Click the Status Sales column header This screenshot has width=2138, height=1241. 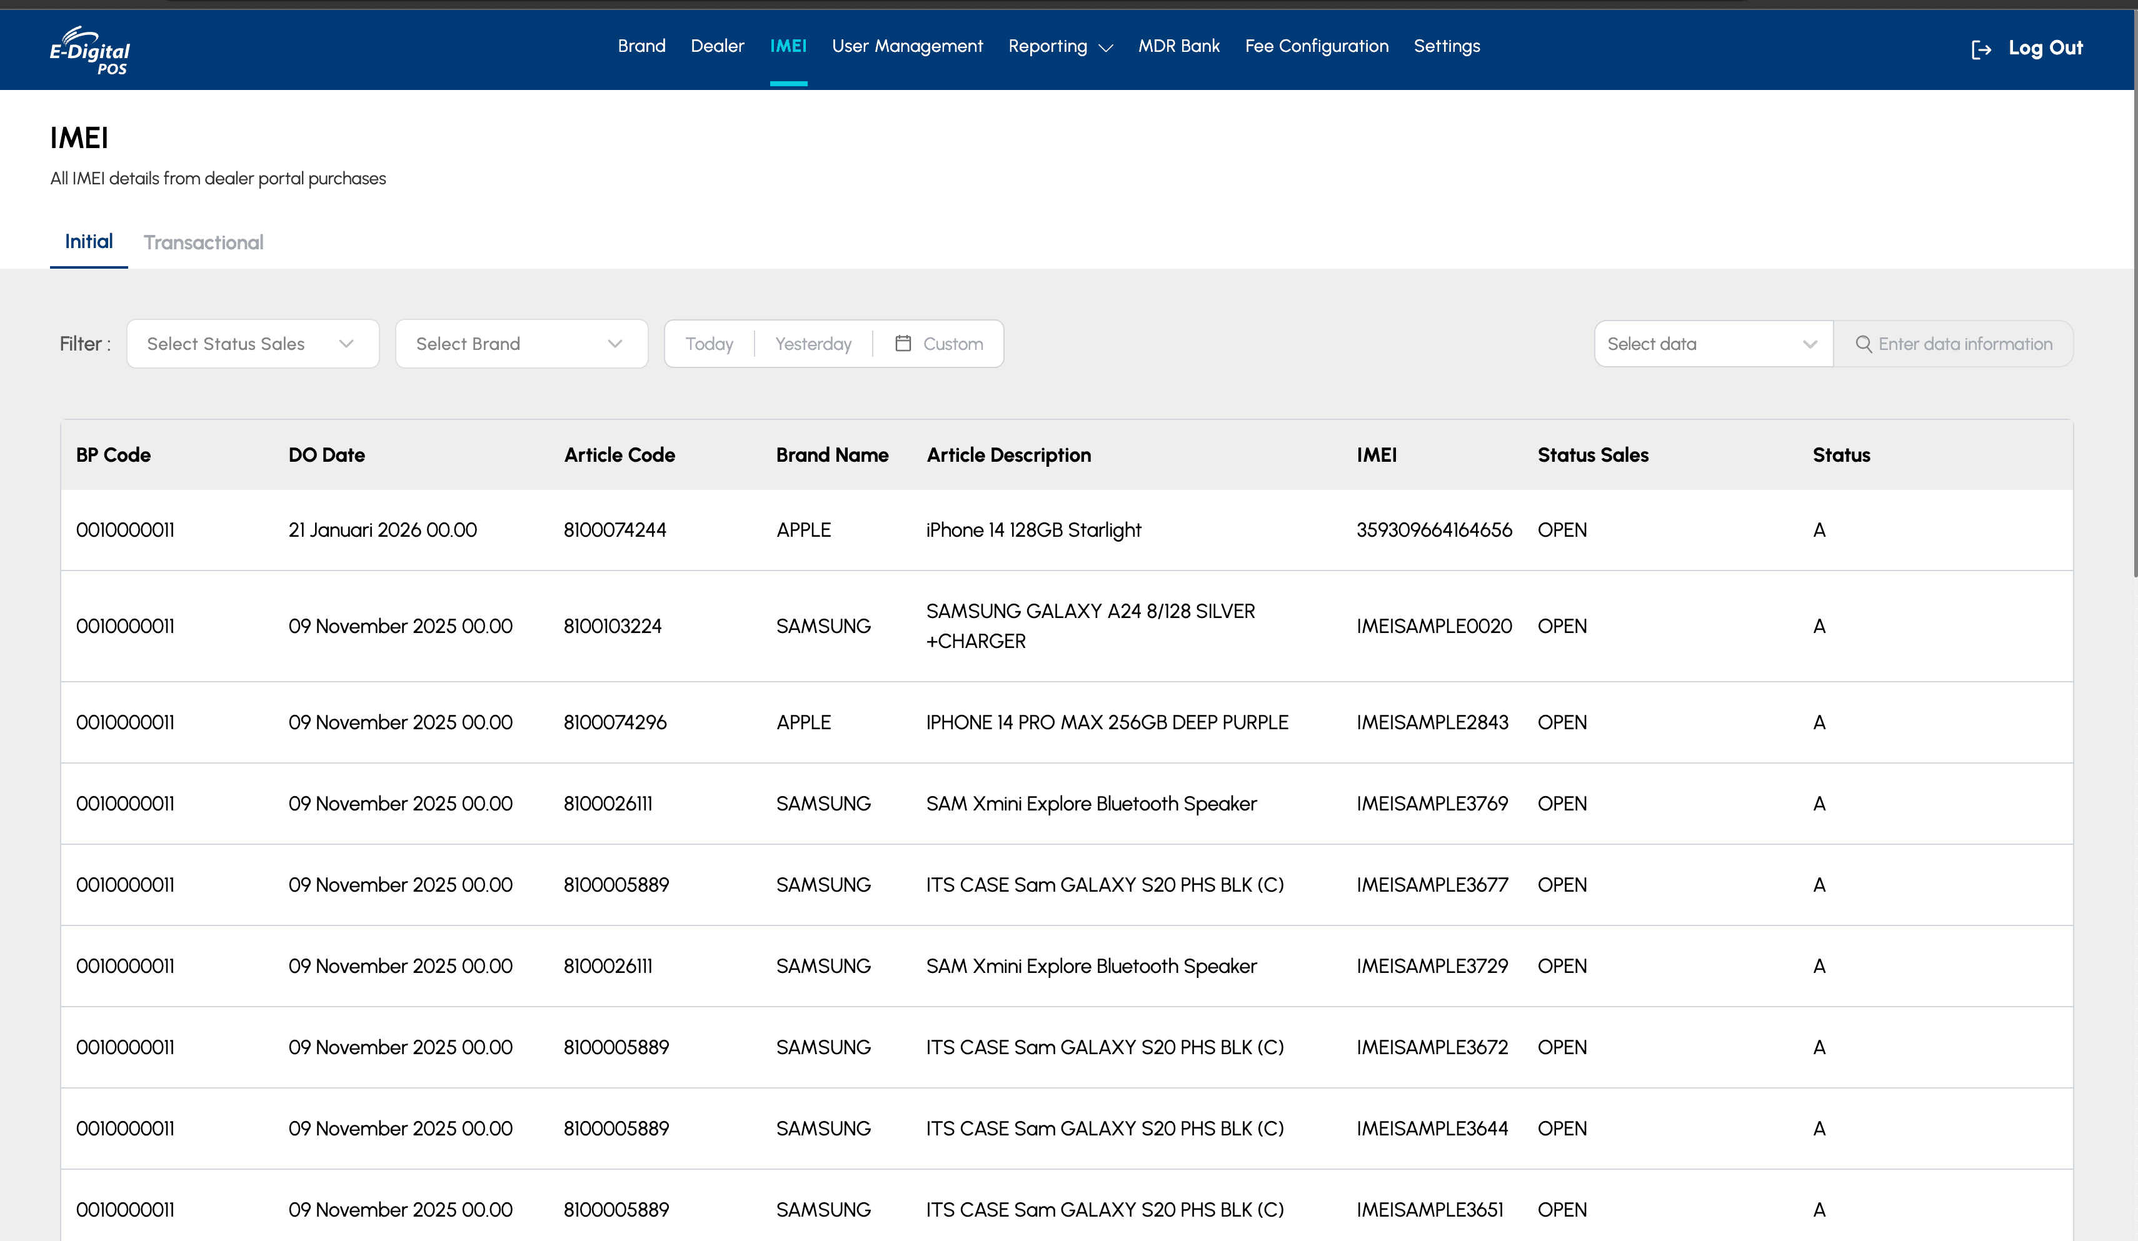click(x=1593, y=455)
